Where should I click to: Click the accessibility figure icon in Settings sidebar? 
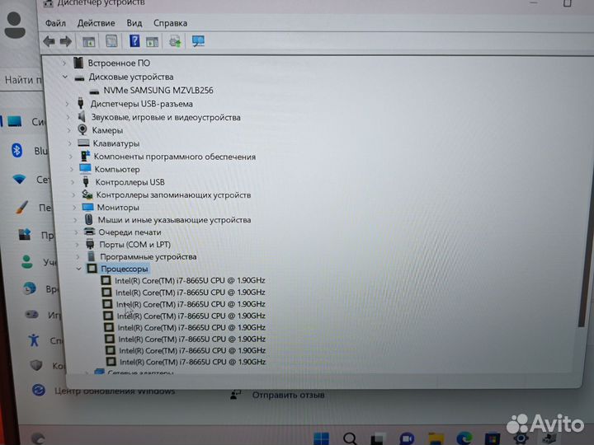pos(33,340)
